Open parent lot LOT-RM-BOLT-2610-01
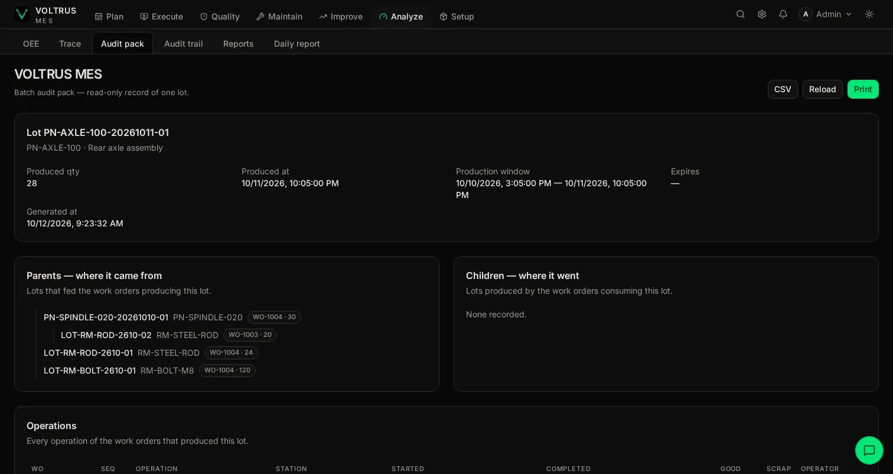 point(90,371)
